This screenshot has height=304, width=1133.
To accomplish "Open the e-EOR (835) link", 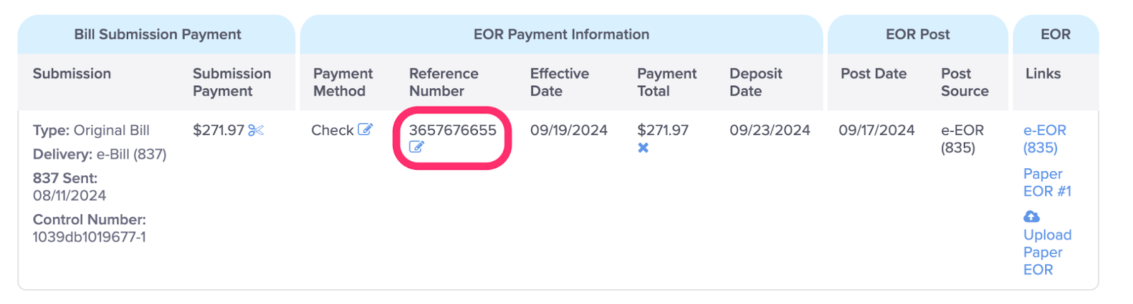I will click(x=1044, y=139).
